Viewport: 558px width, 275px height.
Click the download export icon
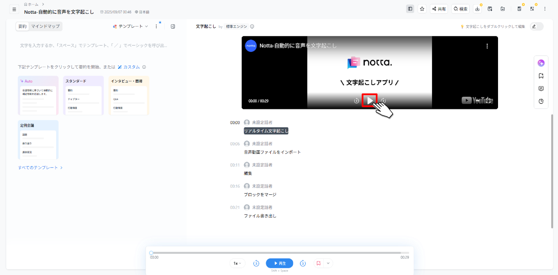477,9
